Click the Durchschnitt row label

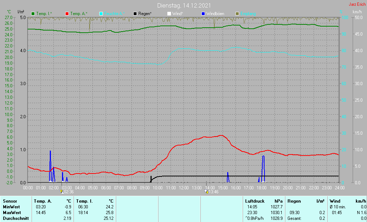point(16,218)
